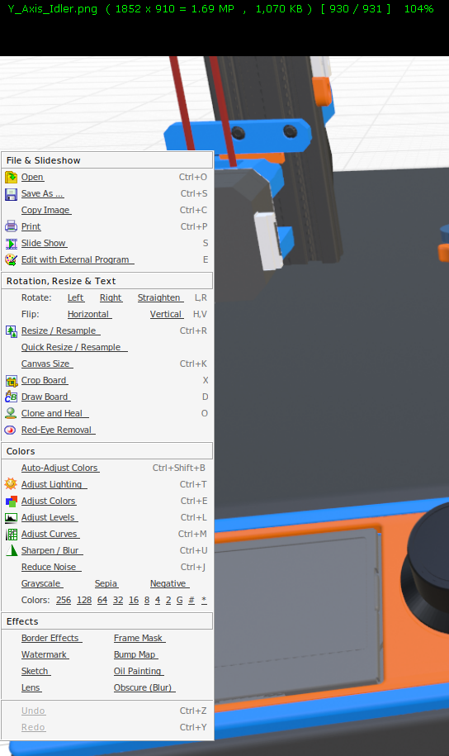Click the Adjust Curves grid icon
This screenshot has width=449, height=756.
click(x=11, y=535)
